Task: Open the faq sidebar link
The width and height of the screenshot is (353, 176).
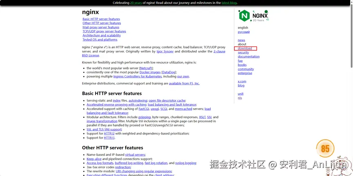Action: coord(240,61)
